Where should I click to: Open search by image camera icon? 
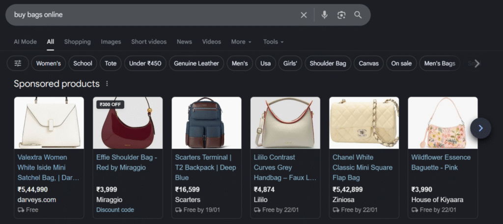click(x=341, y=15)
